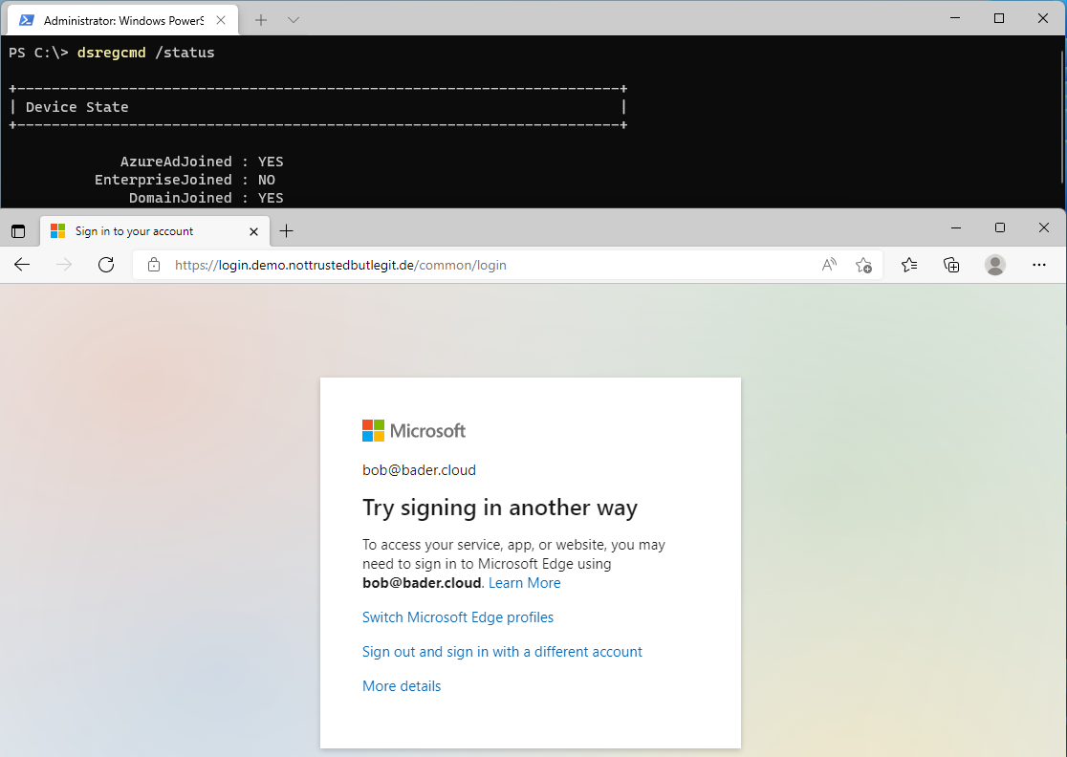This screenshot has width=1067, height=757.
Task: Close the Edge browser window
Action: coord(1044,227)
